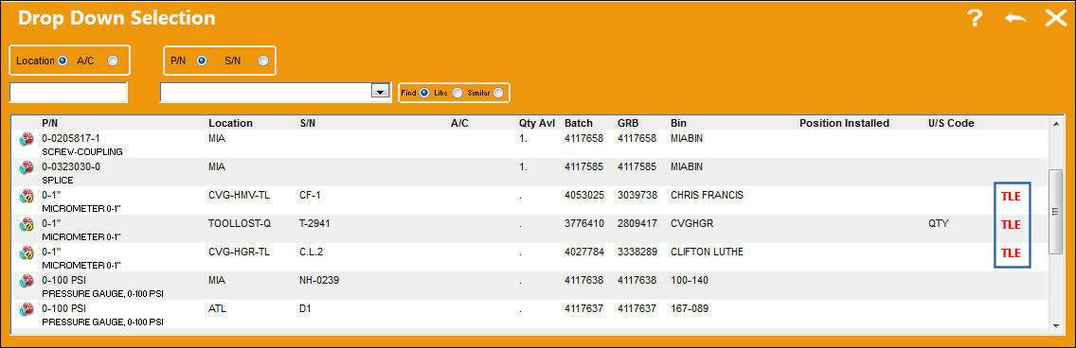Choose the Find search mode
The image size is (1076, 348).
tap(424, 93)
